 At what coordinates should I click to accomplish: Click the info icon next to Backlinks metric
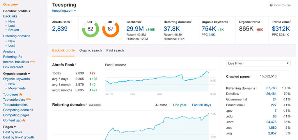click(x=142, y=21)
